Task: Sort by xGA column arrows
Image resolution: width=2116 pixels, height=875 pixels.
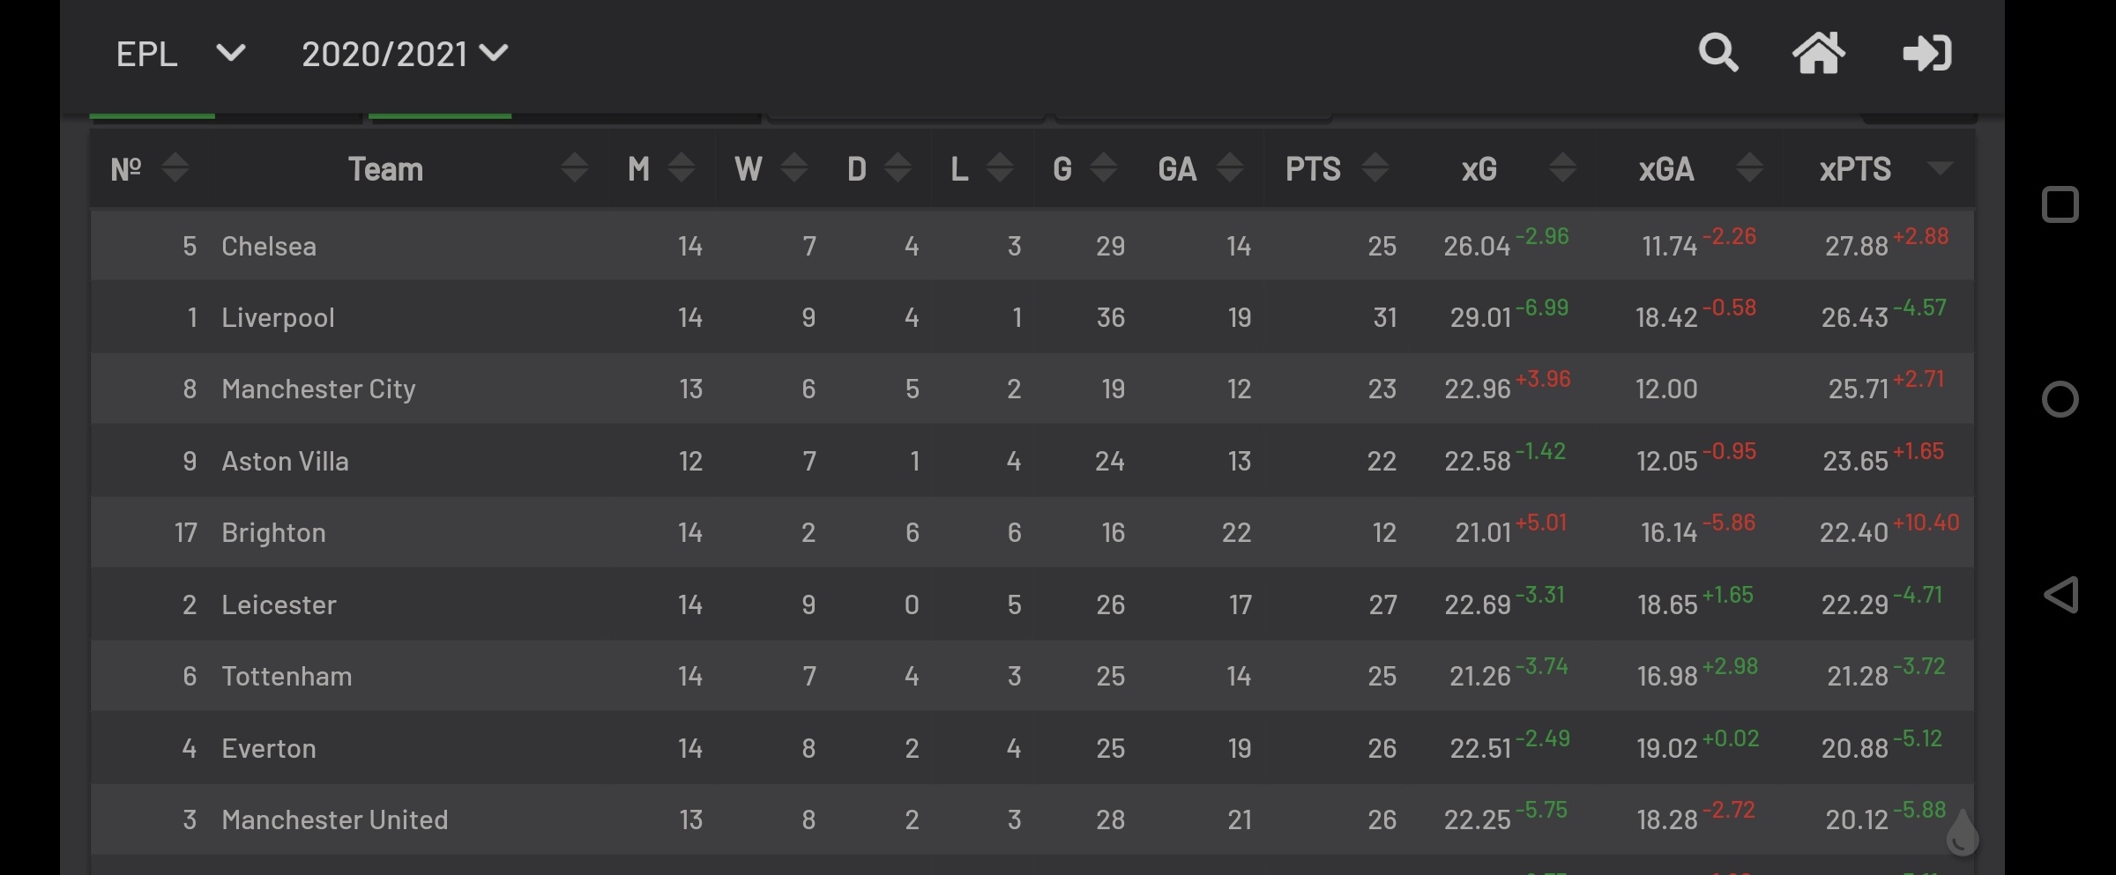Action: 1749,167
